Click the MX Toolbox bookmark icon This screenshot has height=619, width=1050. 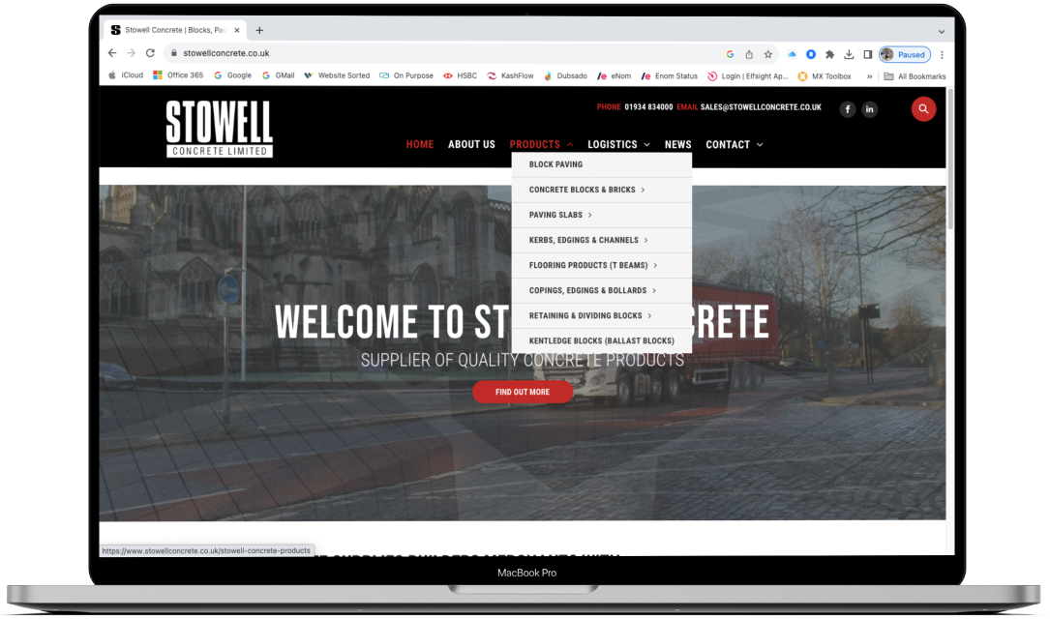(x=802, y=75)
